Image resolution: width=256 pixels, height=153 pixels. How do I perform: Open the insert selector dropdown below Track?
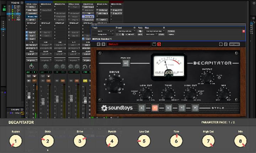[x=103, y=35]
